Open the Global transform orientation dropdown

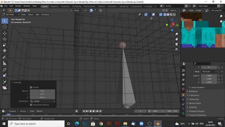tap(76, 10)
